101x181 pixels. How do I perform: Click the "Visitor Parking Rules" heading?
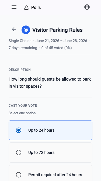coord(57,30)
